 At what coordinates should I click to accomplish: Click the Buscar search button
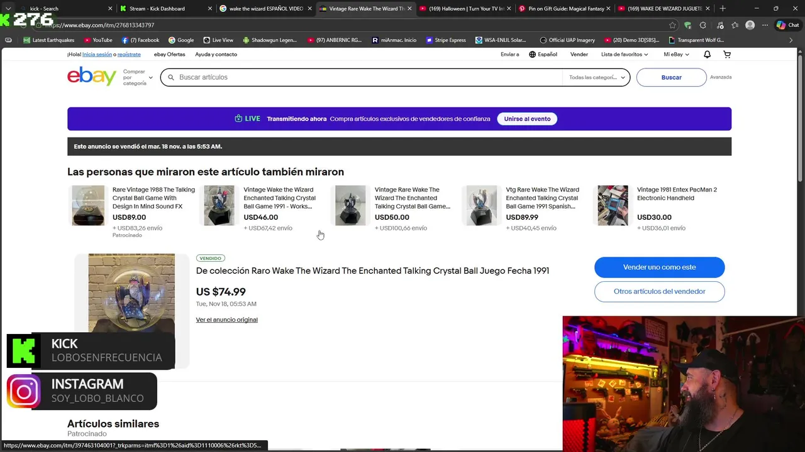pyautogui.click(x=671, y=77)
